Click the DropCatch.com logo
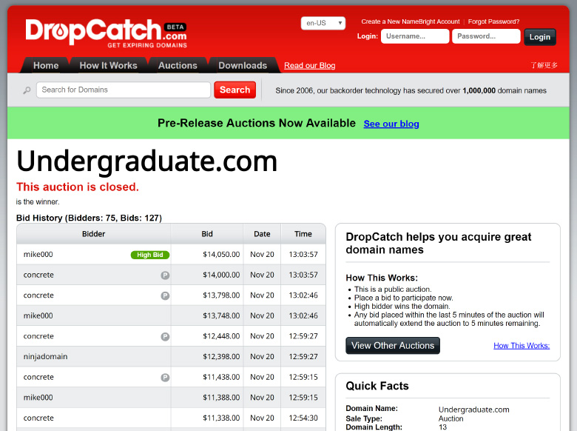The height and width of the screenshot is (431, 577). pyautogui.click(x=106, y=33)
